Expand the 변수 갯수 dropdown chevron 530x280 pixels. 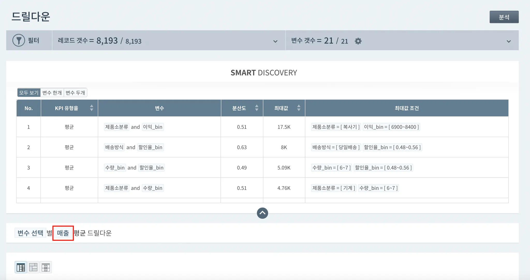[509, 41]
